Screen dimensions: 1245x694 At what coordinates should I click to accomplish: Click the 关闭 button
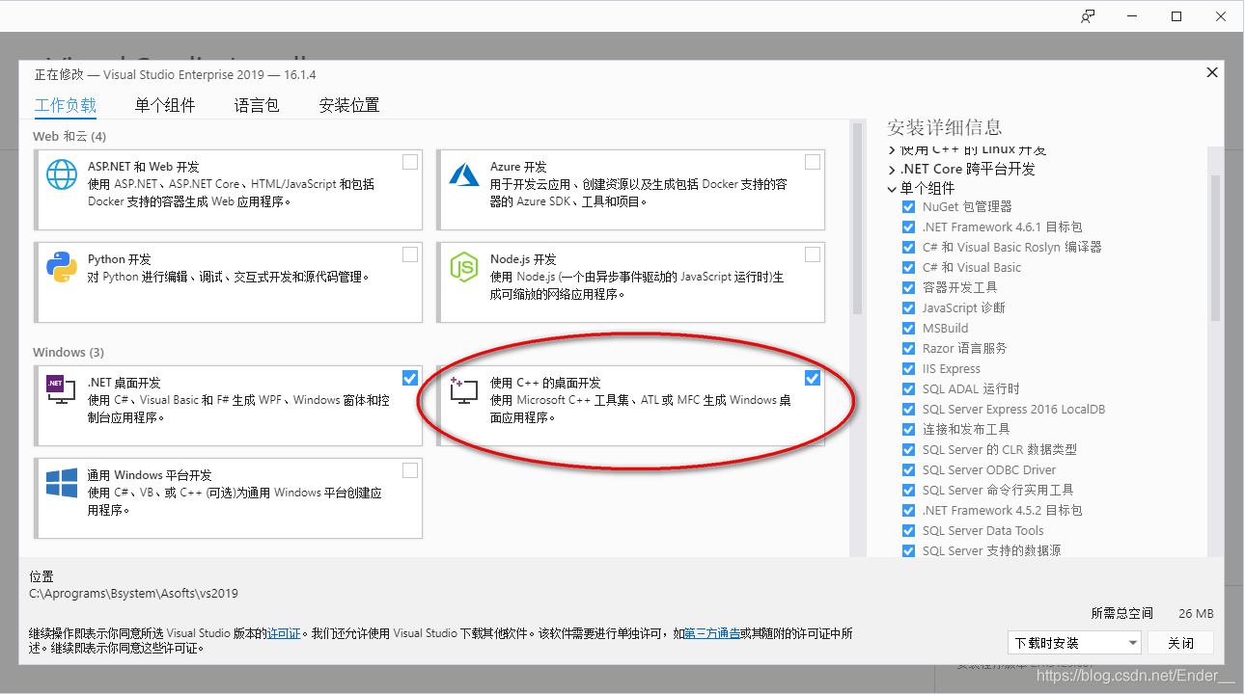tap(1179, 642)
